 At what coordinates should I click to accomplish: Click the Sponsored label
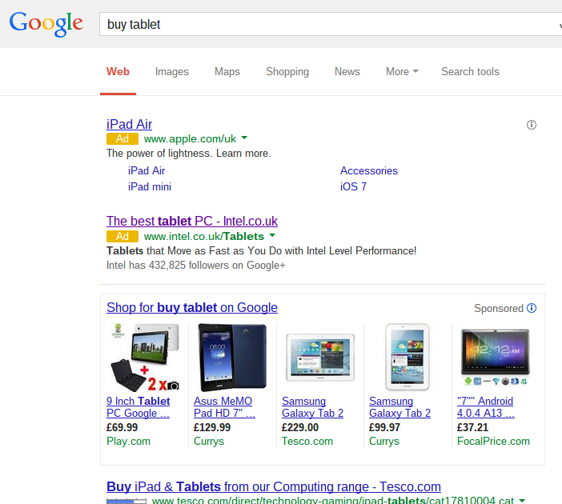pyautogui.click(x=499, y=309)
